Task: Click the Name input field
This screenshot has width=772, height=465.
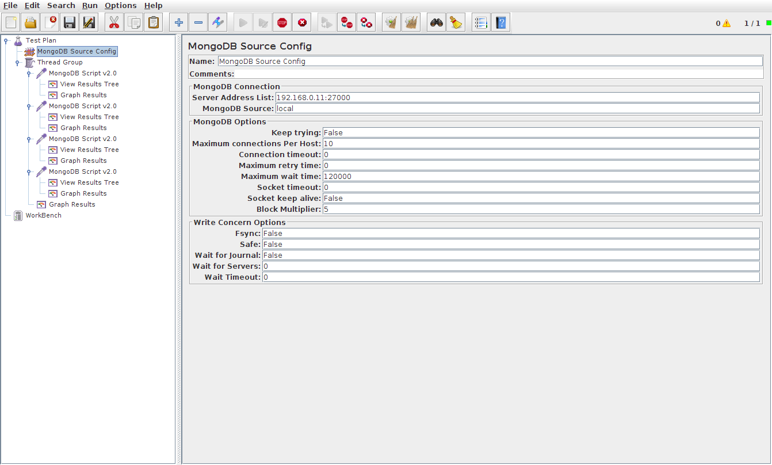Action: (490, 61)
